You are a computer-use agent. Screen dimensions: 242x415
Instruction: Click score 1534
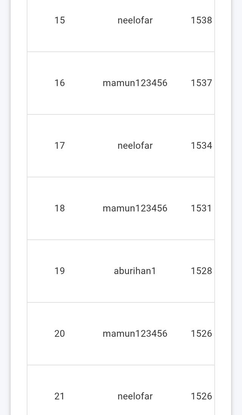201,146
